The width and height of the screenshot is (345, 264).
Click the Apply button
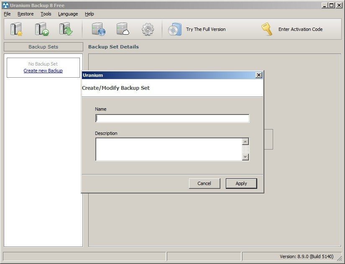point(241,183)
